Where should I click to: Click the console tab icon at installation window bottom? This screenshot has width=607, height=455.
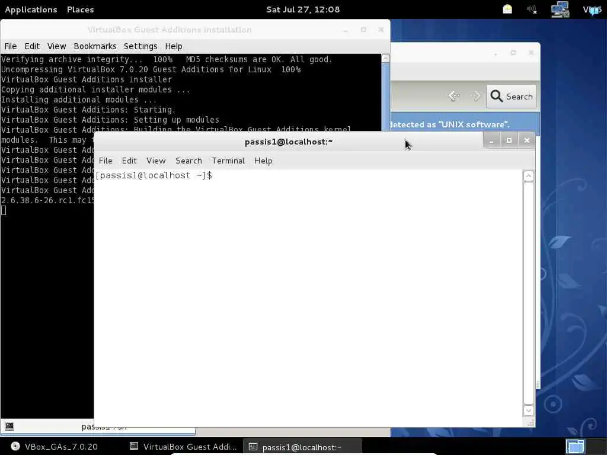(9, 426)
